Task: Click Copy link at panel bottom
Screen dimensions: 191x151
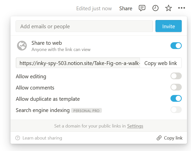Action: pyautogui.click(x=173, y=138)
